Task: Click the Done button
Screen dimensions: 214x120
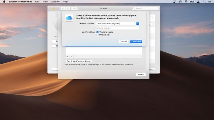Action: pyautogui.click(x=141, y=75)
